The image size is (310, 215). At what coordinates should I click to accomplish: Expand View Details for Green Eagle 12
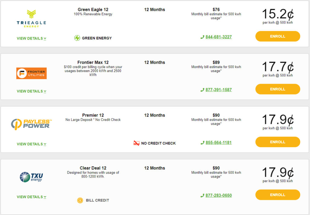tap(31, 38)
